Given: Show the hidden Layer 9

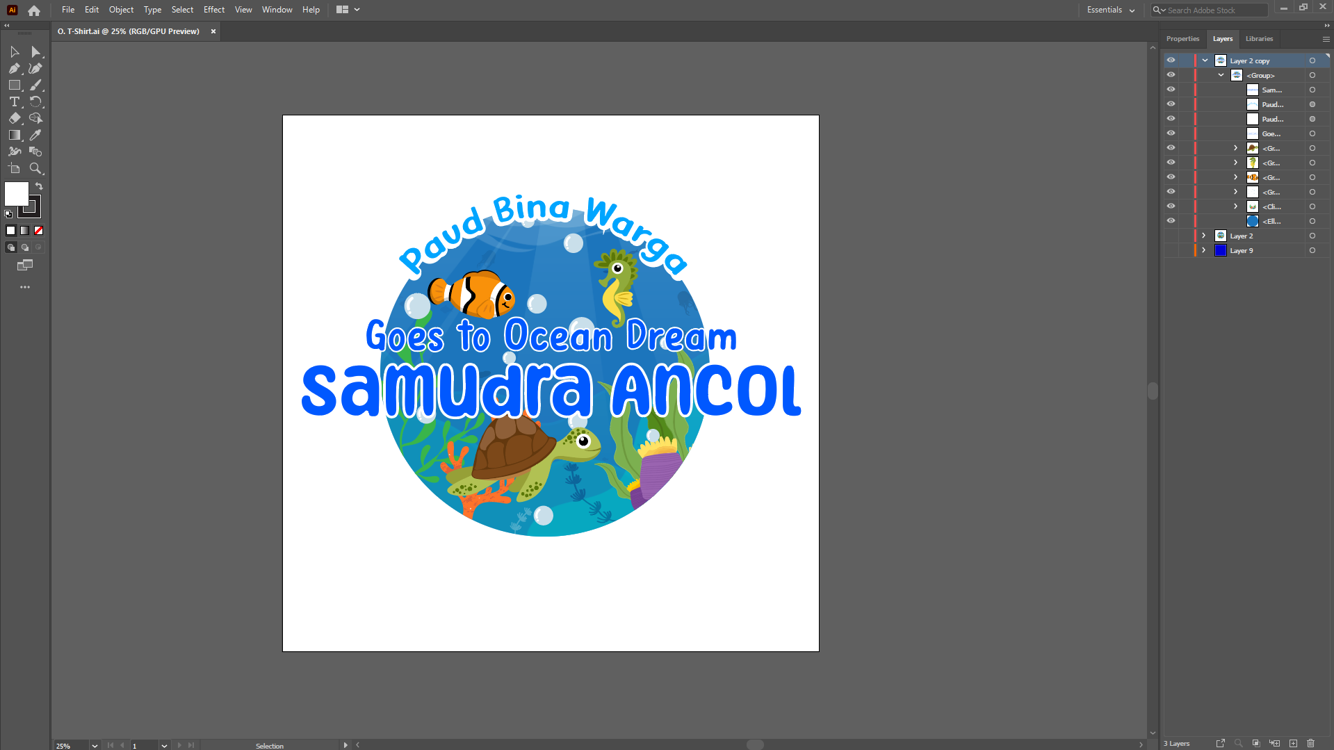Looking at the screenshot, I should click(1171, 250).
